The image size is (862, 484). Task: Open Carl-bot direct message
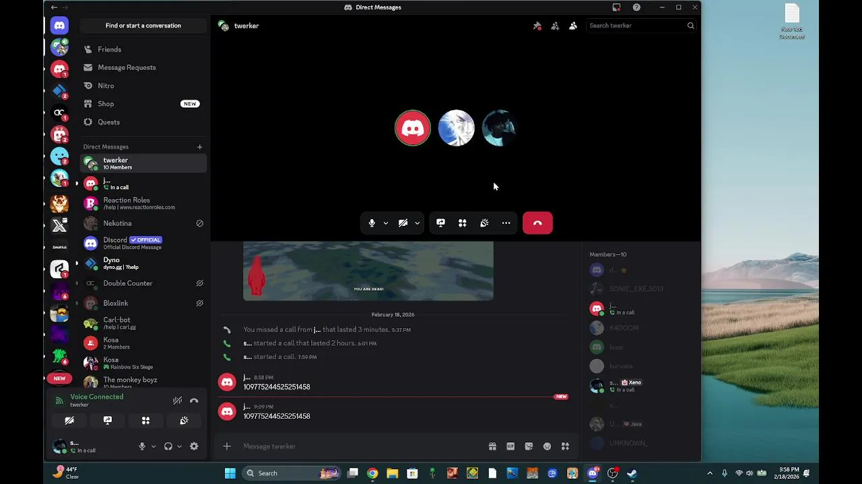pyautogui.click(x=143, y=323)
